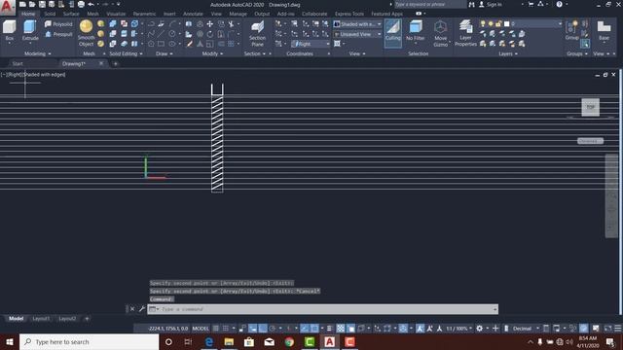Viewport: 623px width, 350px height.
Task: Click the Shaded with edges viewport label
Action: pyautogui.click(x=45, y=74)
